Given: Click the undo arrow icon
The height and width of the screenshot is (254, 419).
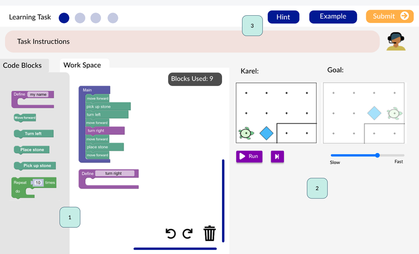Looking at the screenshot, I should (171, 234).
